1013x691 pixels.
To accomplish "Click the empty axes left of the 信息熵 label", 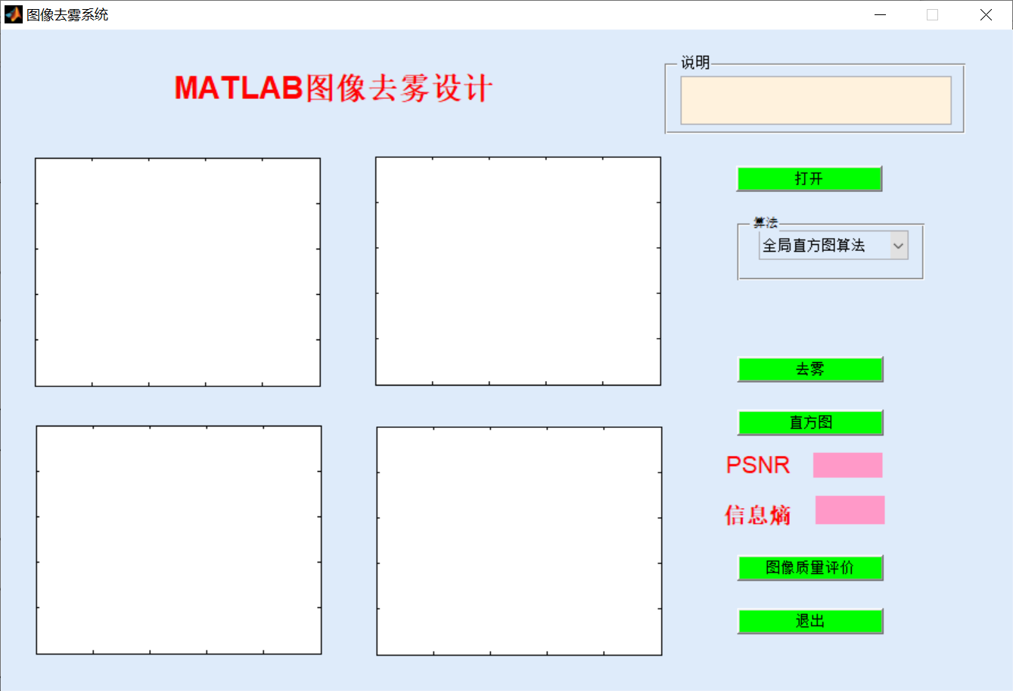I will point(519,541).
